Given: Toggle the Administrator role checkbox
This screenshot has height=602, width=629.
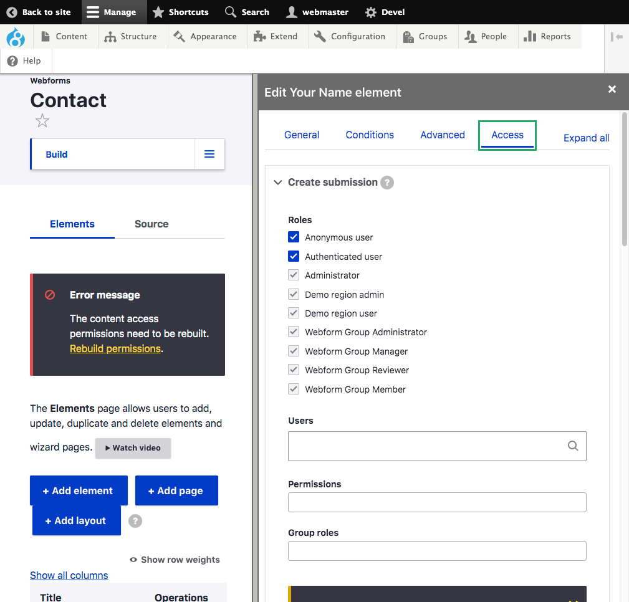Looking at the screenshot, I should (294, 275).
